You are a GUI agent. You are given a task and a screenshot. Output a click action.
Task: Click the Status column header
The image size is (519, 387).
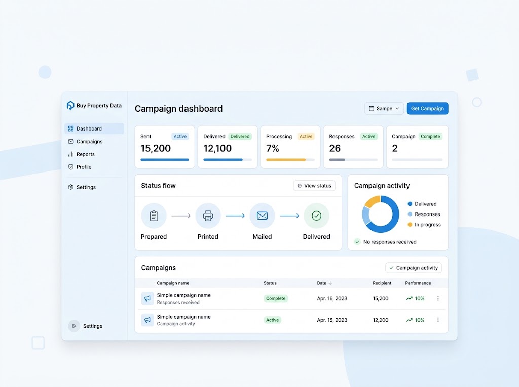click(x=270, y=283)
